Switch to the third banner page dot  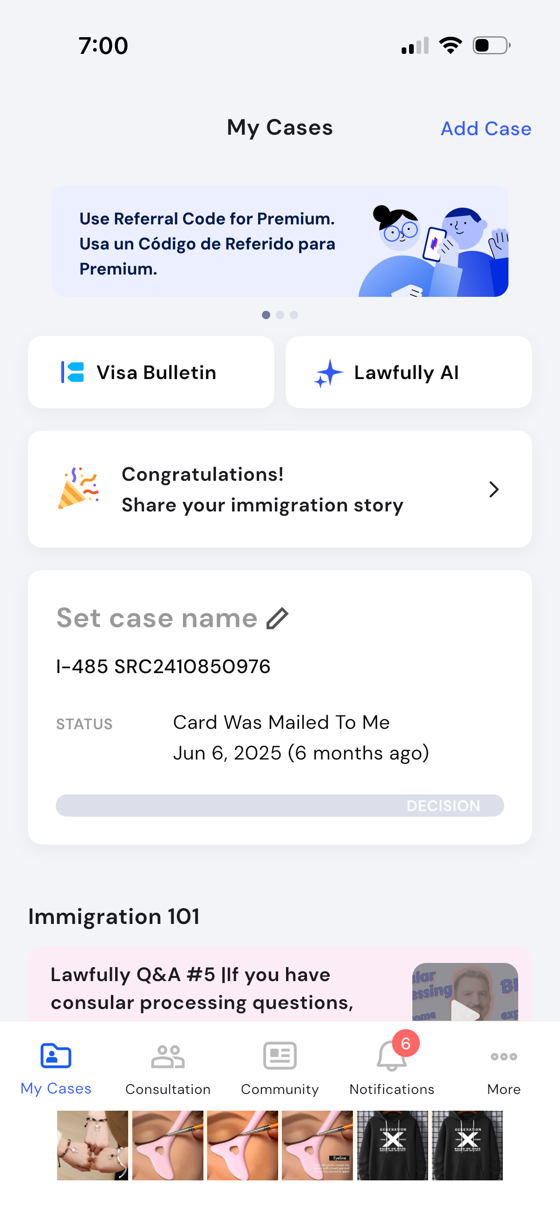(294, 315)
